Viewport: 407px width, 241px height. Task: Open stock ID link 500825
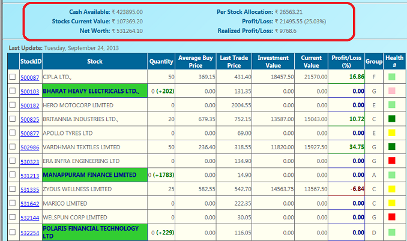coord(30,119)
